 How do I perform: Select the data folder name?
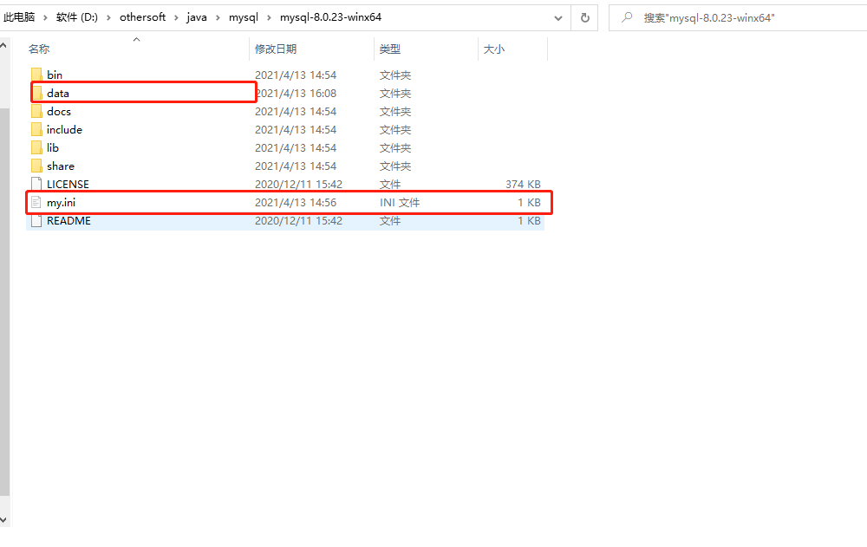58,93
